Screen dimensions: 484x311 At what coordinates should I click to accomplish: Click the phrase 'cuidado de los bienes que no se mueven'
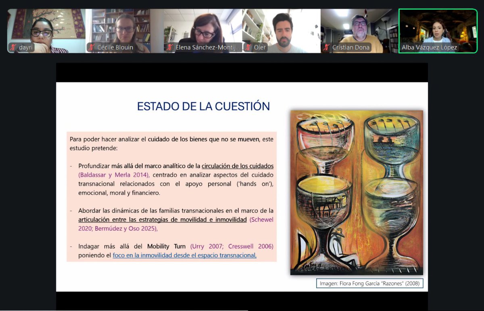coord(203,139)
